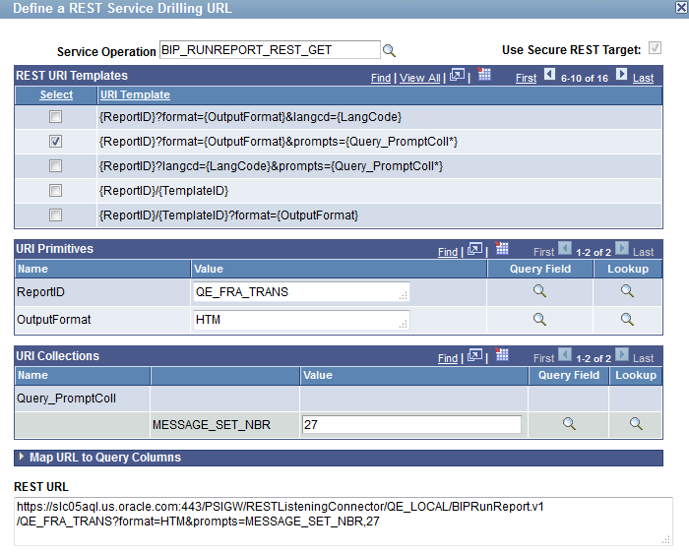
Task: Grab the REST URL textarea resize handle
Action: coord(666,540)
